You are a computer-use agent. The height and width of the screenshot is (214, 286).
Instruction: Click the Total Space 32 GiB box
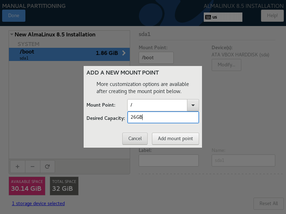click(64, 186)
